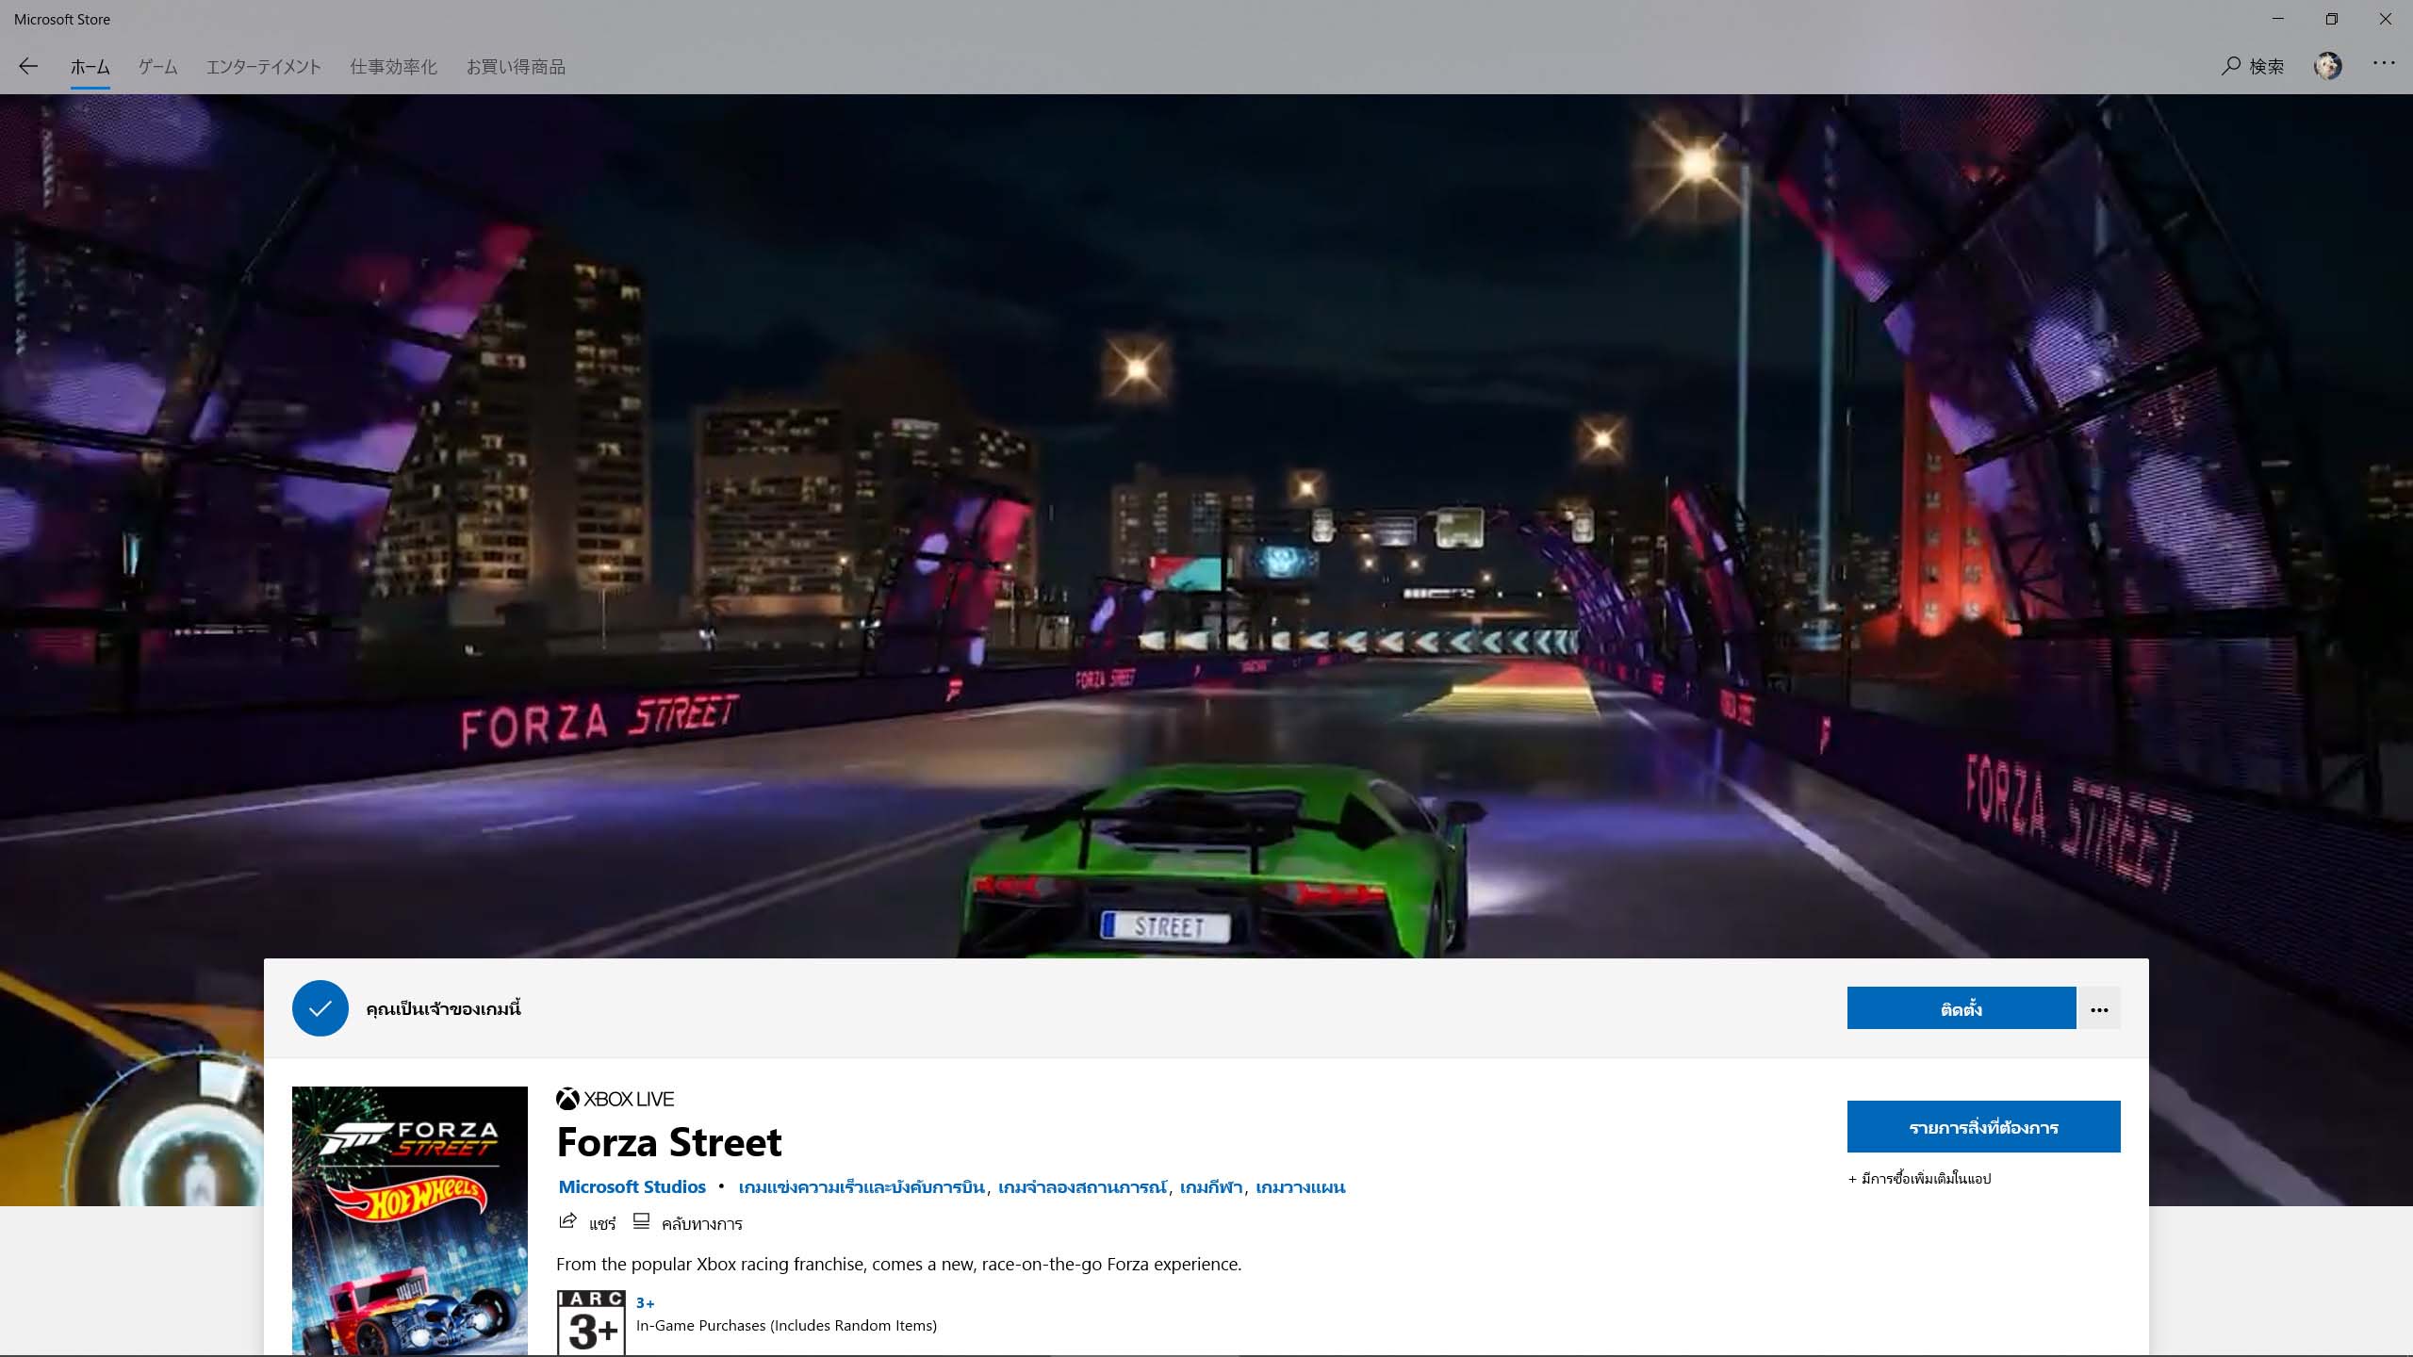
Task: Open the เกมแข่งความเร็วและบังคับการบิน category link
Action: tap(862, 1187)
